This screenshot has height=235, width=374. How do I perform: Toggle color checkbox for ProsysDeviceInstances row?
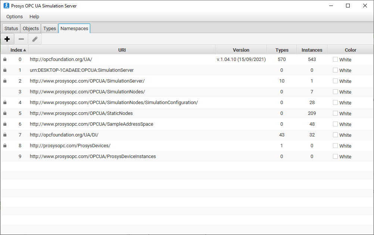point(335,157)
